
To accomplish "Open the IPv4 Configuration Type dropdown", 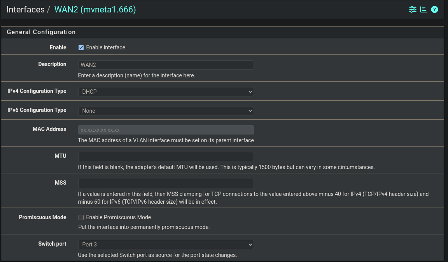I will 166,92.
